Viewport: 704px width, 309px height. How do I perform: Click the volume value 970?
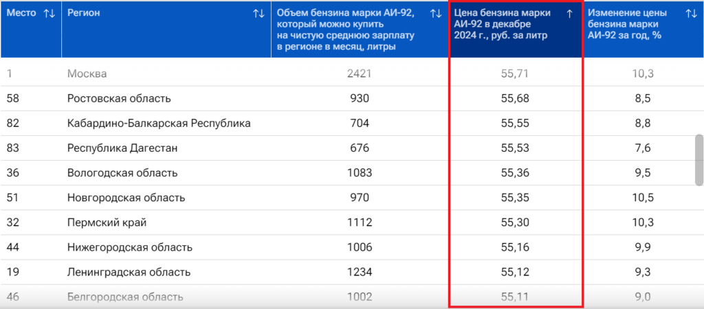(x=360, y=197)
